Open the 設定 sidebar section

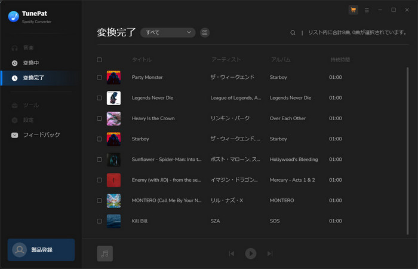pos(41,120)
